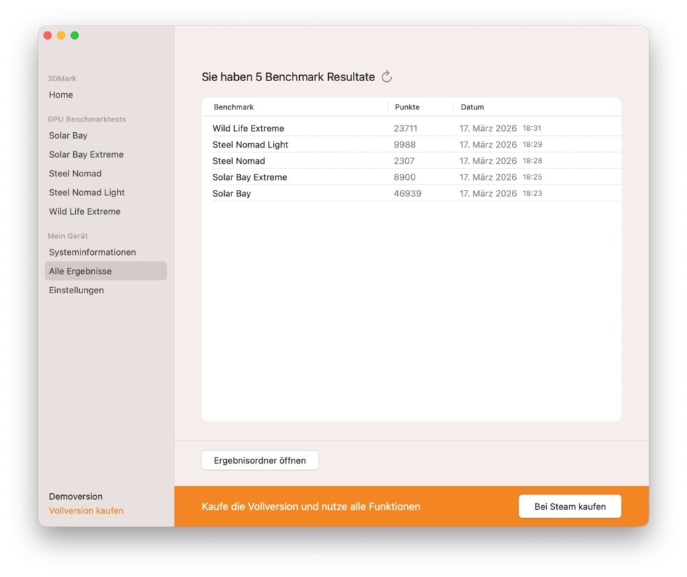Select the Steel Nomad Light benchmark
687x577 pixels.
pyautogui.click(x=87, y=192)
